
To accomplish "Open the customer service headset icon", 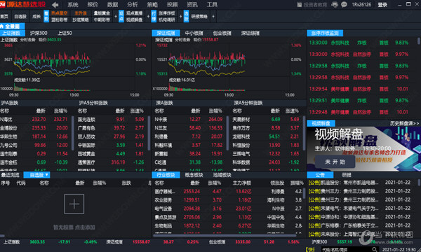I will [x=335, y=5].
